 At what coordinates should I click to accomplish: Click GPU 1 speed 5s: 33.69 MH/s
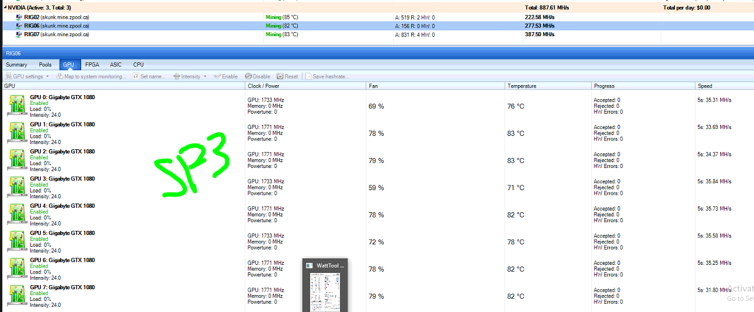(x=714, y=127)
